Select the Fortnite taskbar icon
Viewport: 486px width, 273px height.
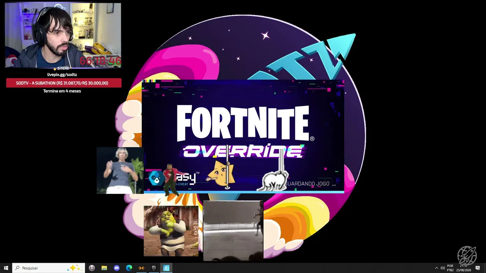166,268
